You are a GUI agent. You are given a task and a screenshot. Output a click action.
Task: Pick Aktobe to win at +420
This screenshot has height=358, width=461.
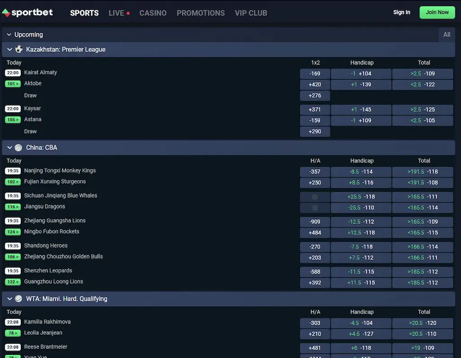pyautogui.click(x=315, y=84)
